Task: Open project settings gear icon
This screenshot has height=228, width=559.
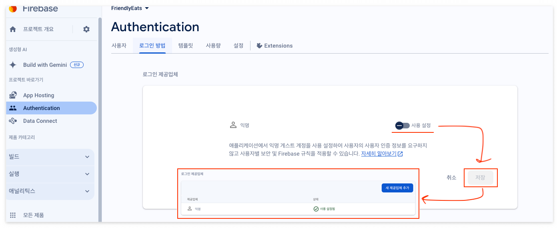Action: coord(86,29)
